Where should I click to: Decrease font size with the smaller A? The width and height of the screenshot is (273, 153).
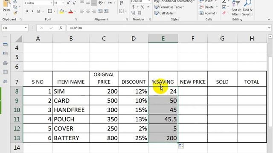(x=74, y=3)
